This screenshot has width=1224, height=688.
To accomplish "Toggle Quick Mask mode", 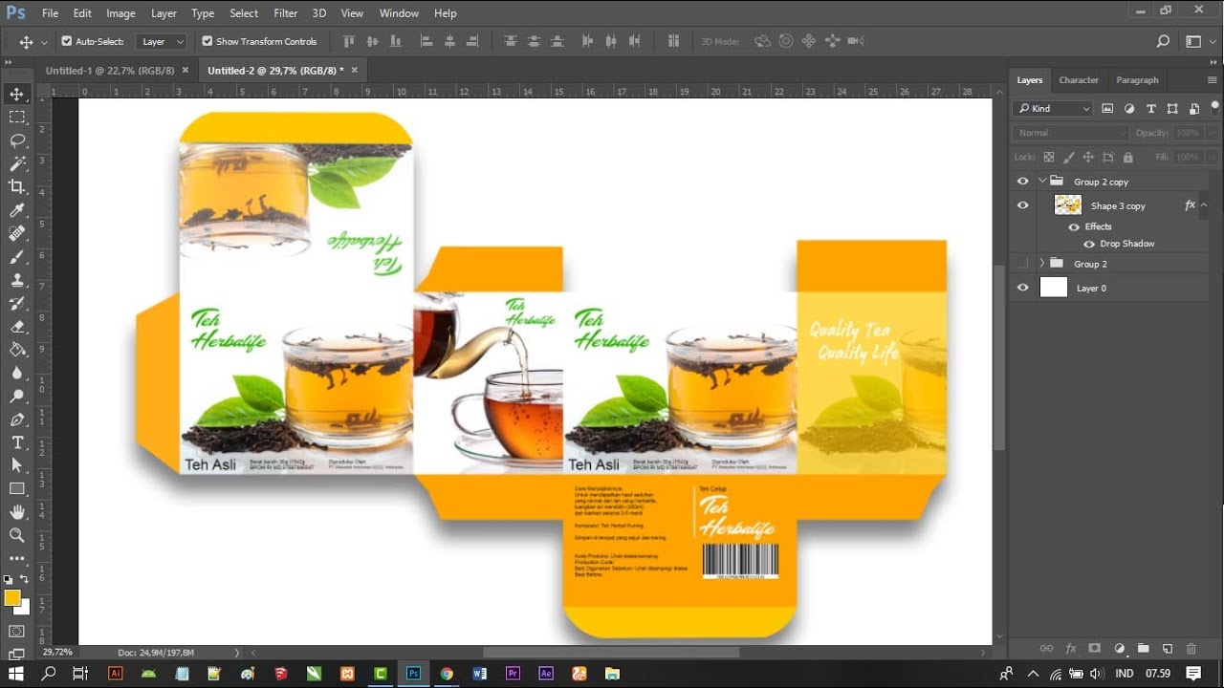I will [16, 632].
